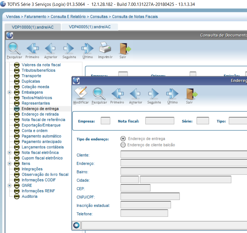The height and width of the screenshot is (233, 247).
Task: Go to Primeiro record in the main toolbar
Action: (32, 51)
